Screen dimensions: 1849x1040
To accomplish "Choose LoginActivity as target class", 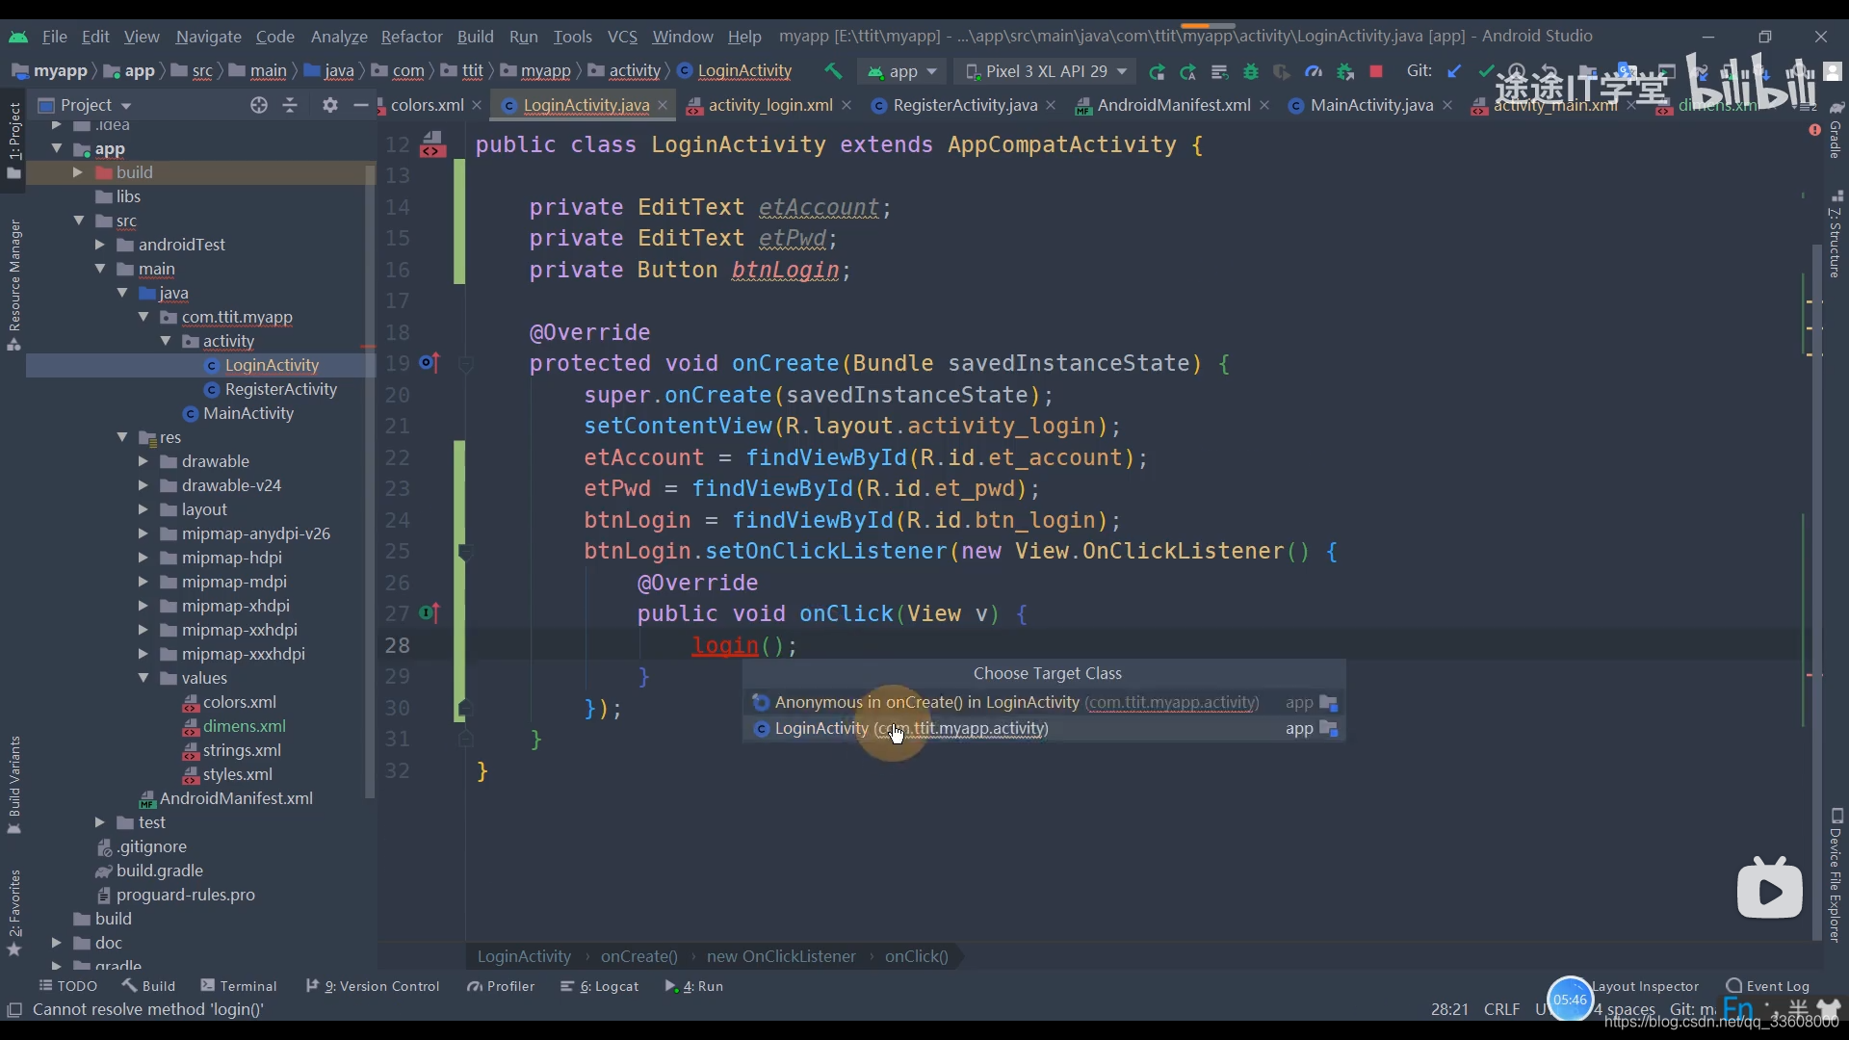I will [1044, 728].
